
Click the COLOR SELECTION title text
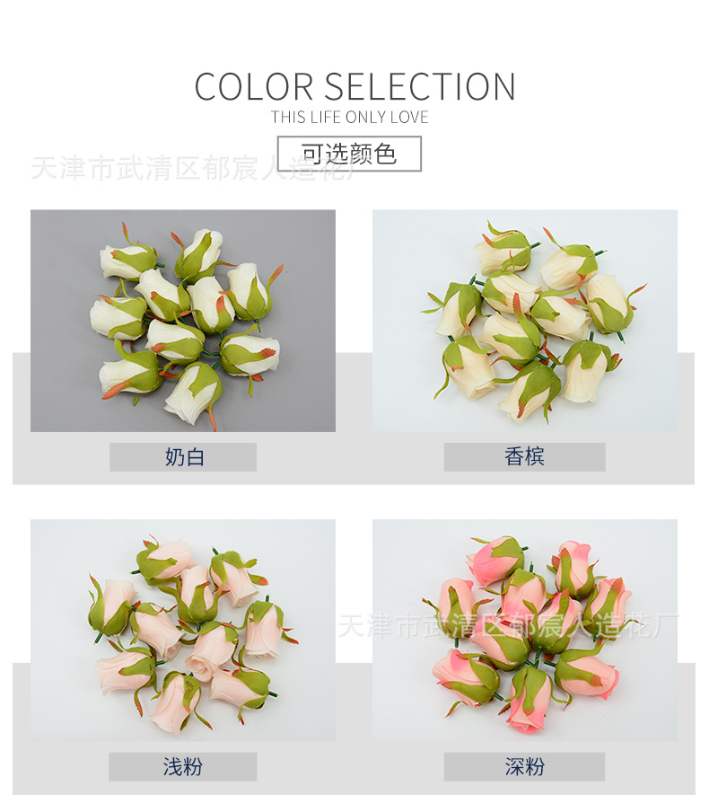(354, 86)
